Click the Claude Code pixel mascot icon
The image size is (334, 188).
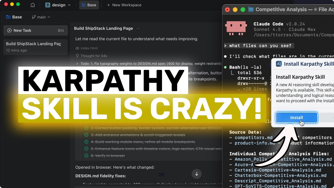(x=236, y=28)
